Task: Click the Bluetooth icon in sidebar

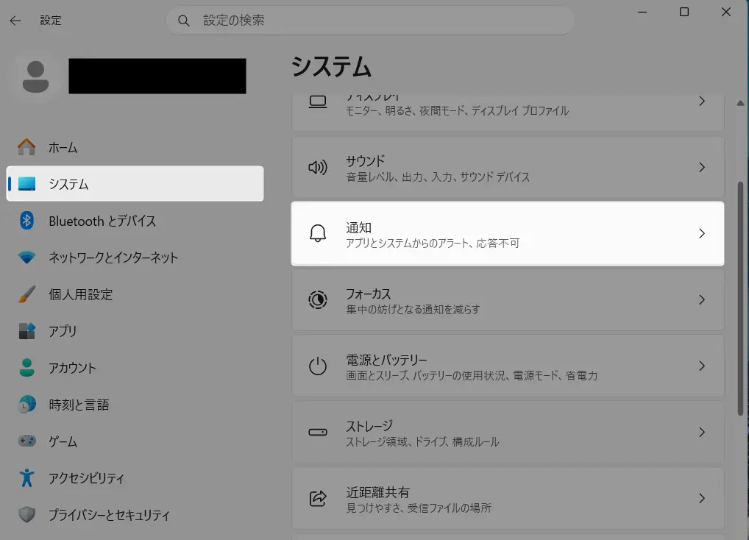Action: click(x=26, y=221)
